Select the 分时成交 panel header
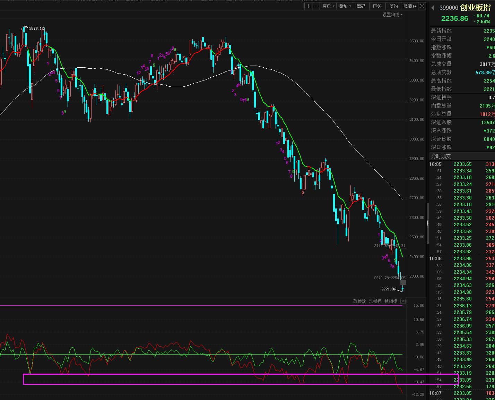This screenshot has width=495, height=400. [x=441, y=156]
